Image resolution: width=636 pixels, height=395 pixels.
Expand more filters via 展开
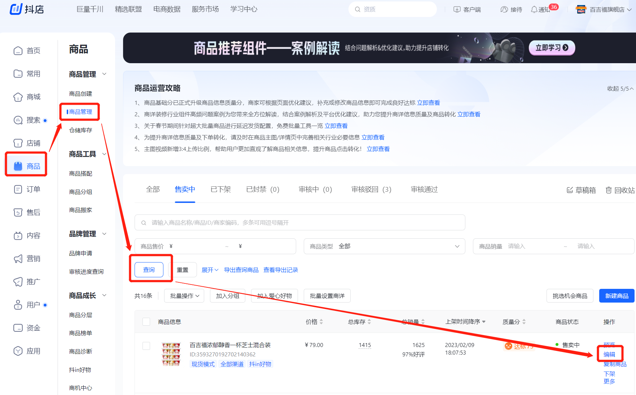point(210,270)
